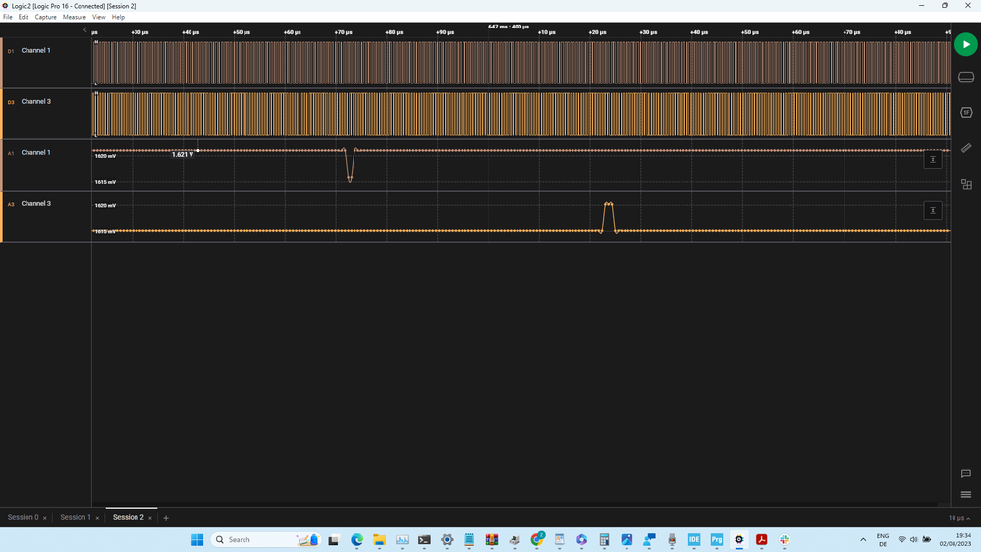Open the Prg app in the taskbar
981x552 pixels.
coord(716,539)
